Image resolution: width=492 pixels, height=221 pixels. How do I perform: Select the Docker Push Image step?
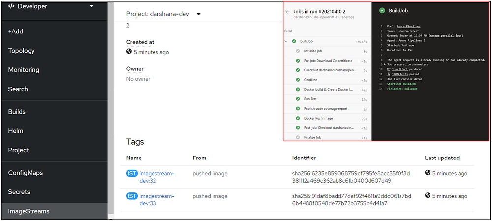(328, 118)
